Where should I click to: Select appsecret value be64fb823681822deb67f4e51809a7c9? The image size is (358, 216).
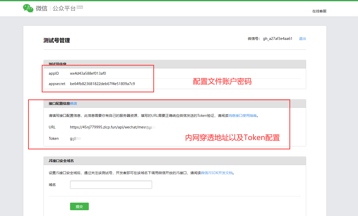click(x=102, y=84)
